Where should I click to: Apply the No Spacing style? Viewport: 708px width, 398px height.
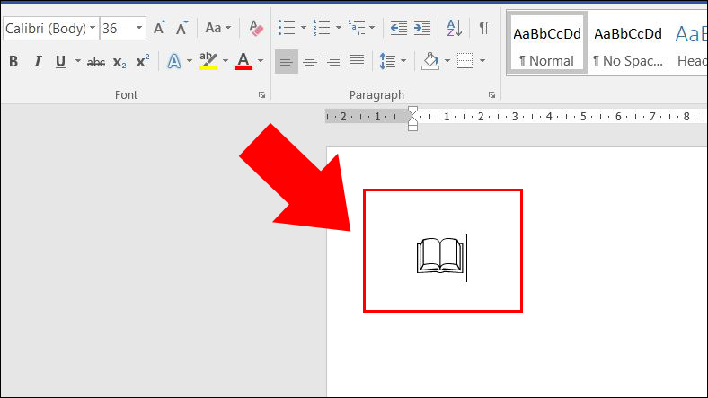click(627, 45)
